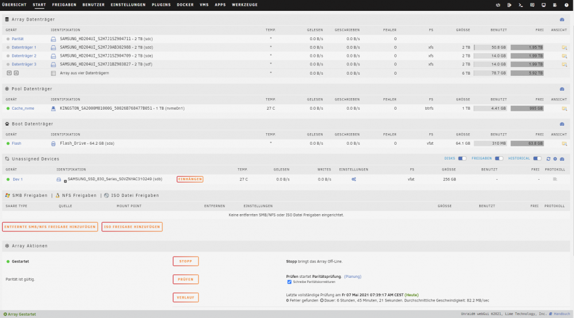Click disk icon beside SAMSUNG_SSD_830 device
Viewport: 574px width, 318px height.
(x=59, y=180)
